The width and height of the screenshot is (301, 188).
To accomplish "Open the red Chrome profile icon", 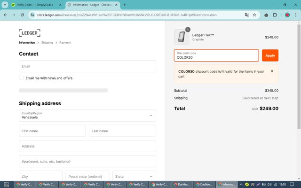I will (x=287, y=15).
